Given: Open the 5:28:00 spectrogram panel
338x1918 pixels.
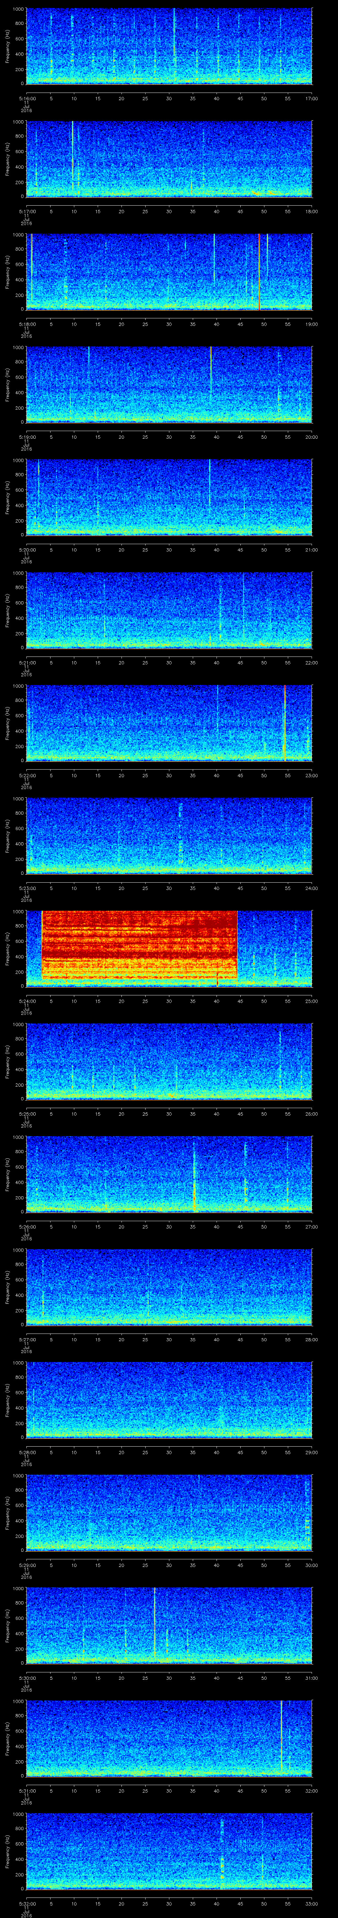Looking at the screenshot, I should tap(169, 1400).
